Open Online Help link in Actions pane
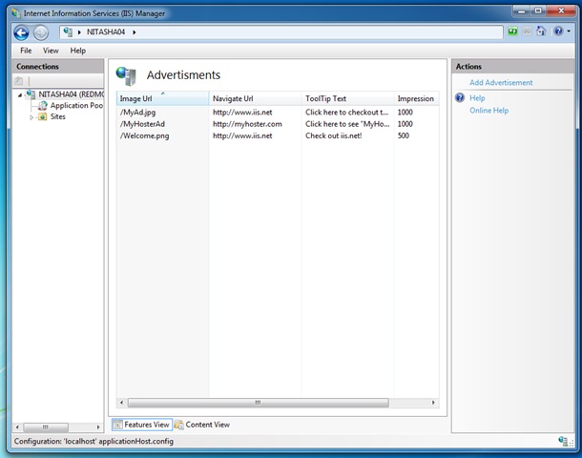The height and width of the screenshot is (458, 582). pos(488,111)
